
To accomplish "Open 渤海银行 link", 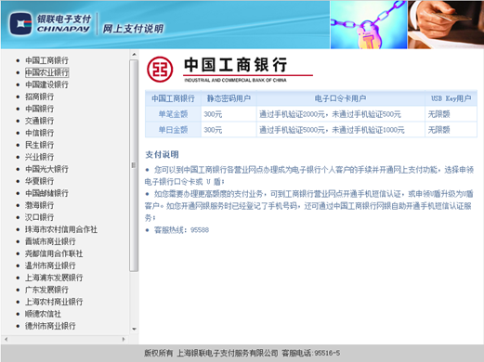I will pos(39,205).
